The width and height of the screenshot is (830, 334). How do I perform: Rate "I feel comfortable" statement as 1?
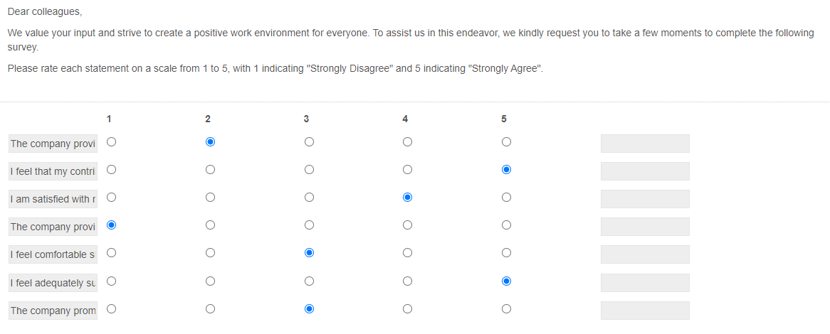click(111, 253)
